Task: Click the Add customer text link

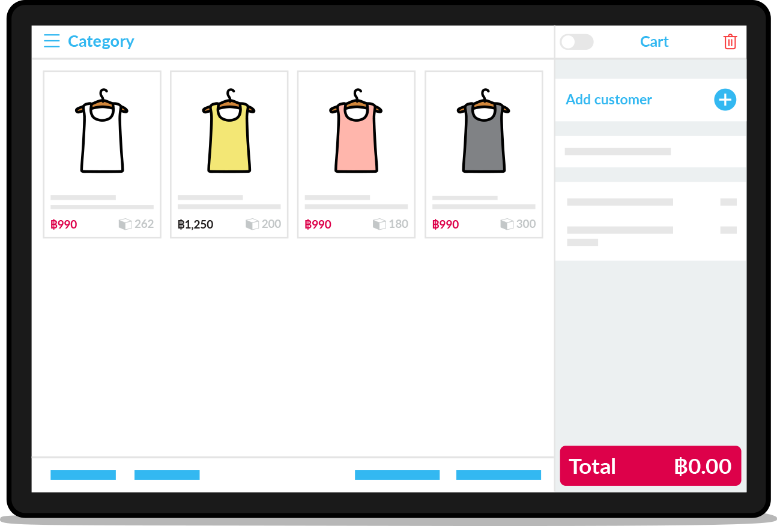Action: coord(609,100)
